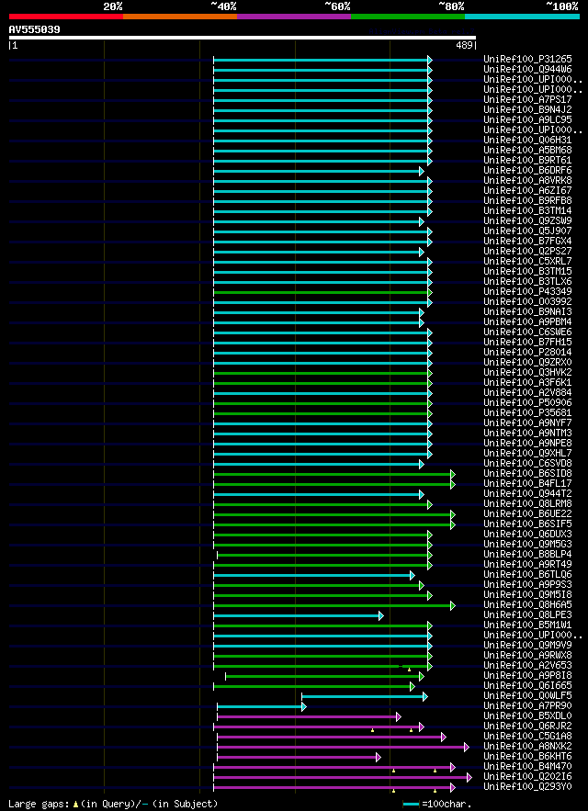Open hit UniRef100_B9N4J2

tap(527, 109)
